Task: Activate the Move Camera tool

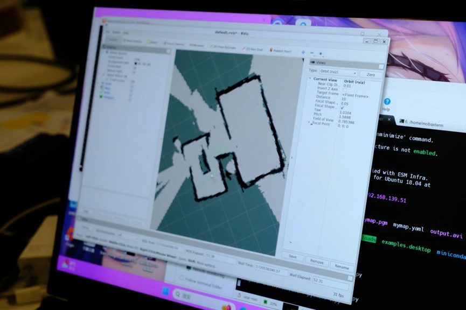Action: [132, 41]
